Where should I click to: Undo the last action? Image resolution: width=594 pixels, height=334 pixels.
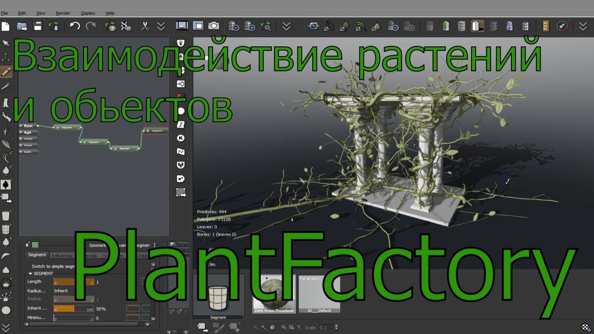(75, 26)
